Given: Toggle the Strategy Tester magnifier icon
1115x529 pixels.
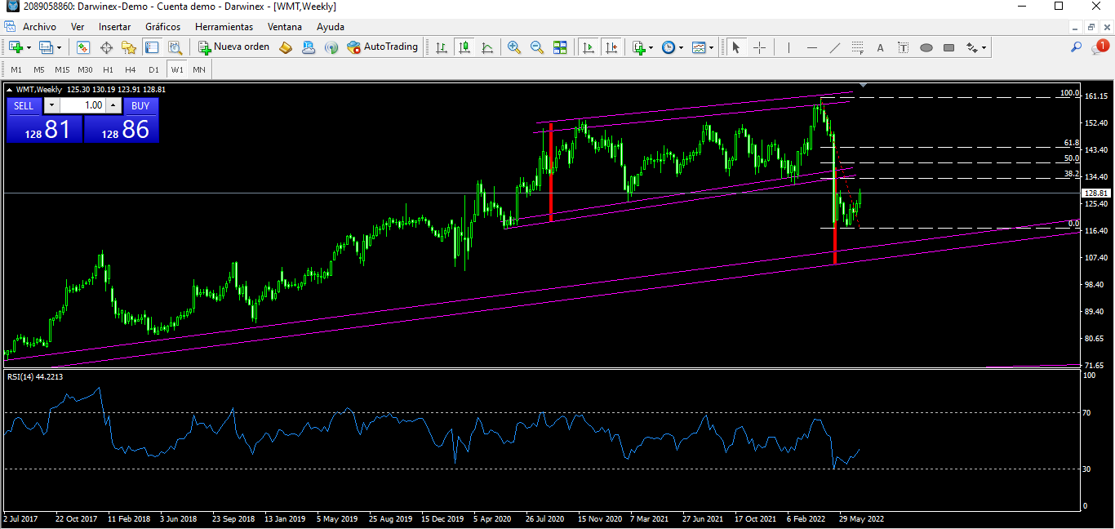Looking at the screenshot, I should (175, 47).
